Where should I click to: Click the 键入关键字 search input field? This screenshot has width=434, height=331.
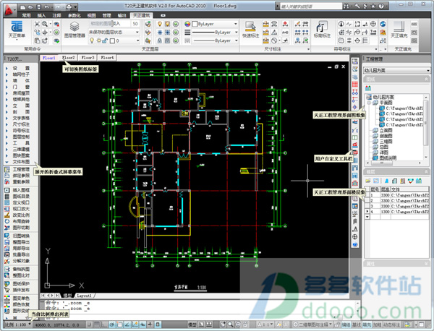tap(311, 6)
